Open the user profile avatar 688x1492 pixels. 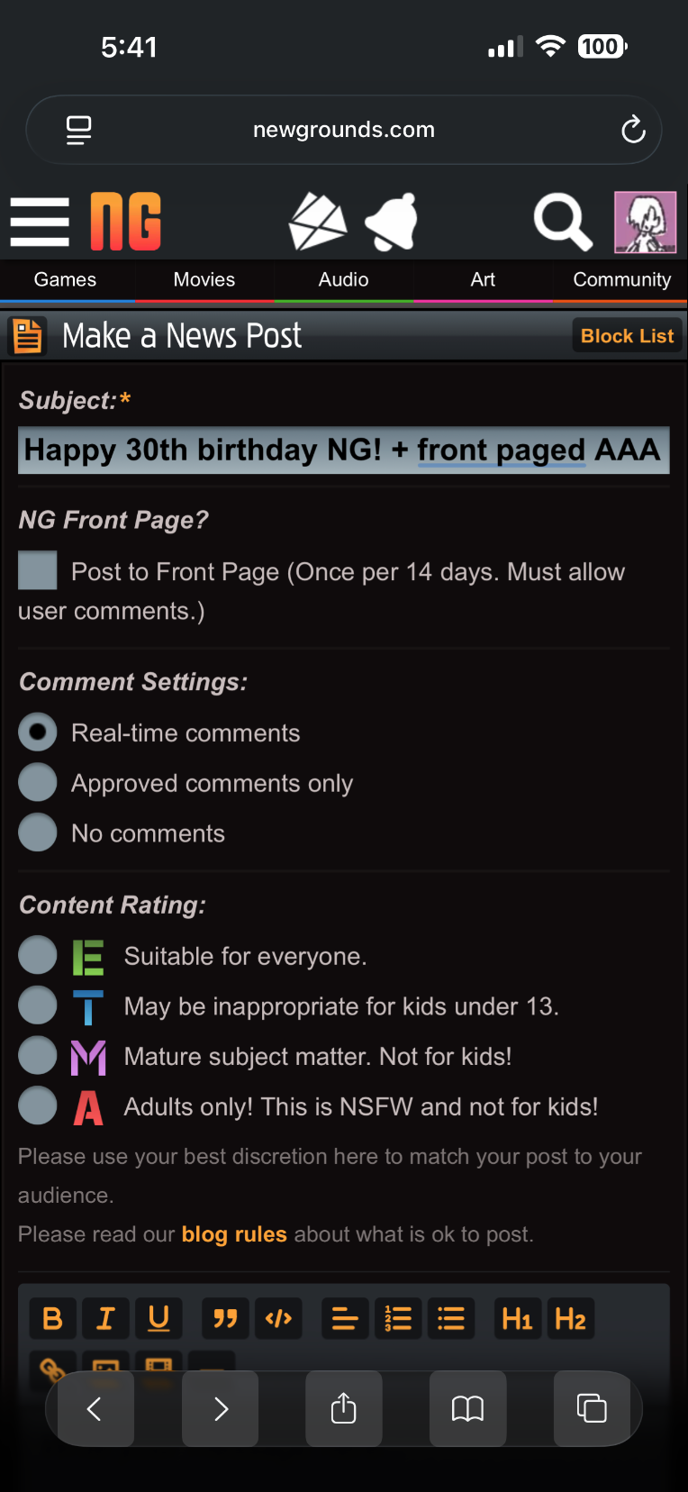[646, 222]
